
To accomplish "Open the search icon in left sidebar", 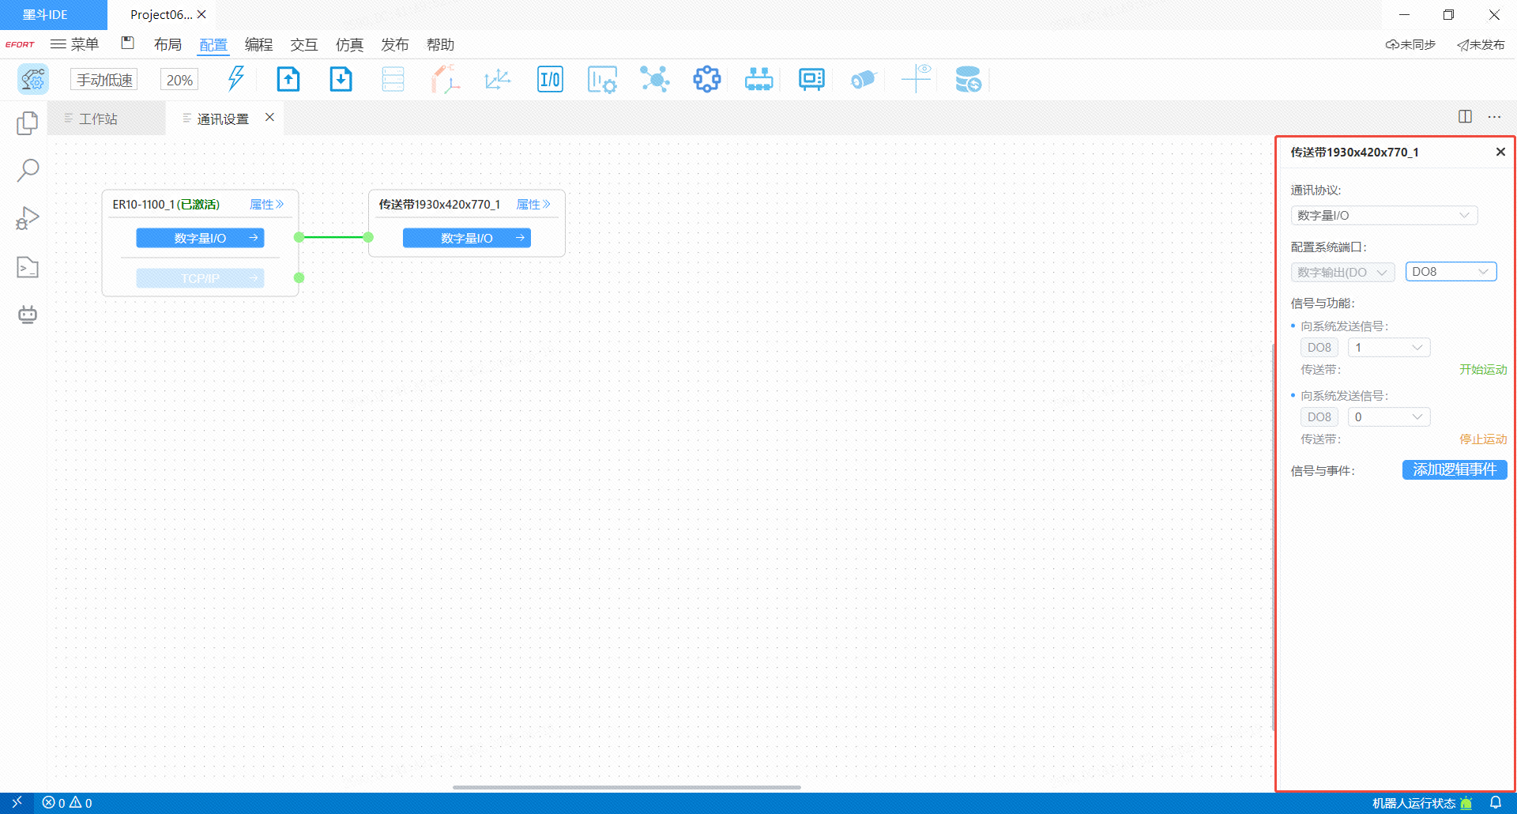I will (28, 170).
